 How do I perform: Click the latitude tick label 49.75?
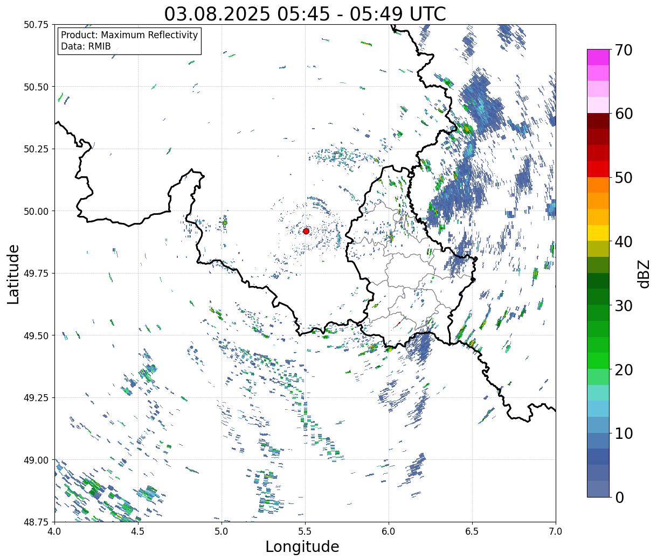tap(36, 274)
